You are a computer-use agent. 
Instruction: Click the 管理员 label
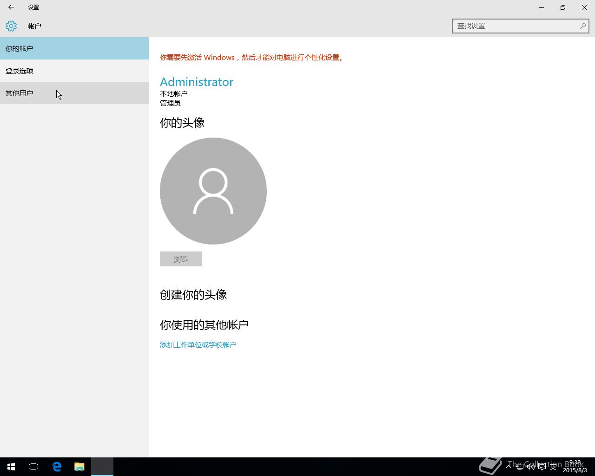pos(170,103)
